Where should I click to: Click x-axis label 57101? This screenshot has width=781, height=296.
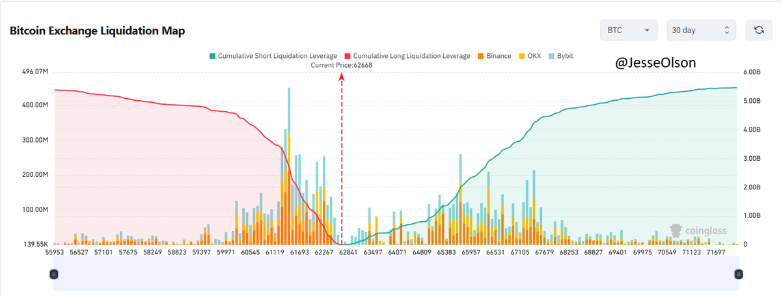pyautogui.click(x=103, y=251)
